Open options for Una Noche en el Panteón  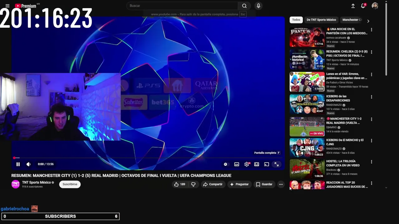(371, 30)
